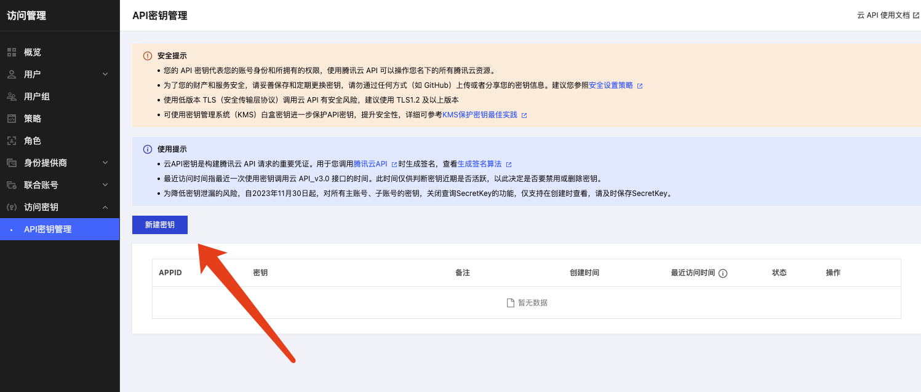Click the Roles (角色) icon
The width and height of the screenshot is (921, 392).
click(11, 141)
